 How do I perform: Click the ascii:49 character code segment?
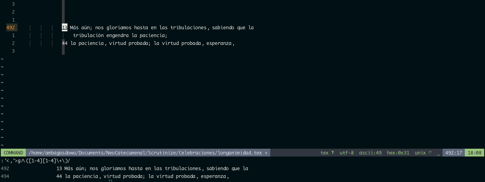(x=370, y=153)
